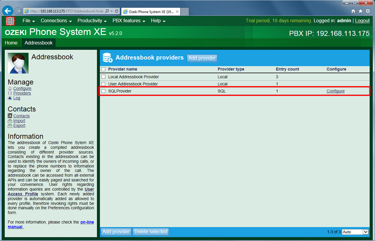Click the browser forward arrow

click(18, 11)
